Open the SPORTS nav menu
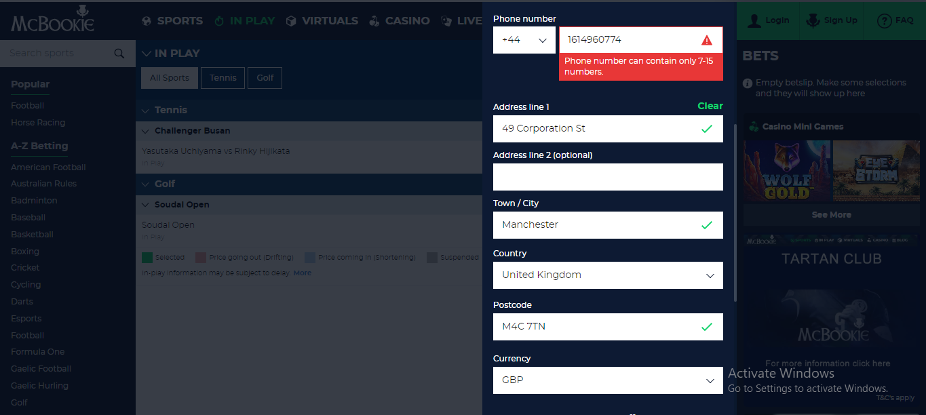926x415 pixels. 172,21
